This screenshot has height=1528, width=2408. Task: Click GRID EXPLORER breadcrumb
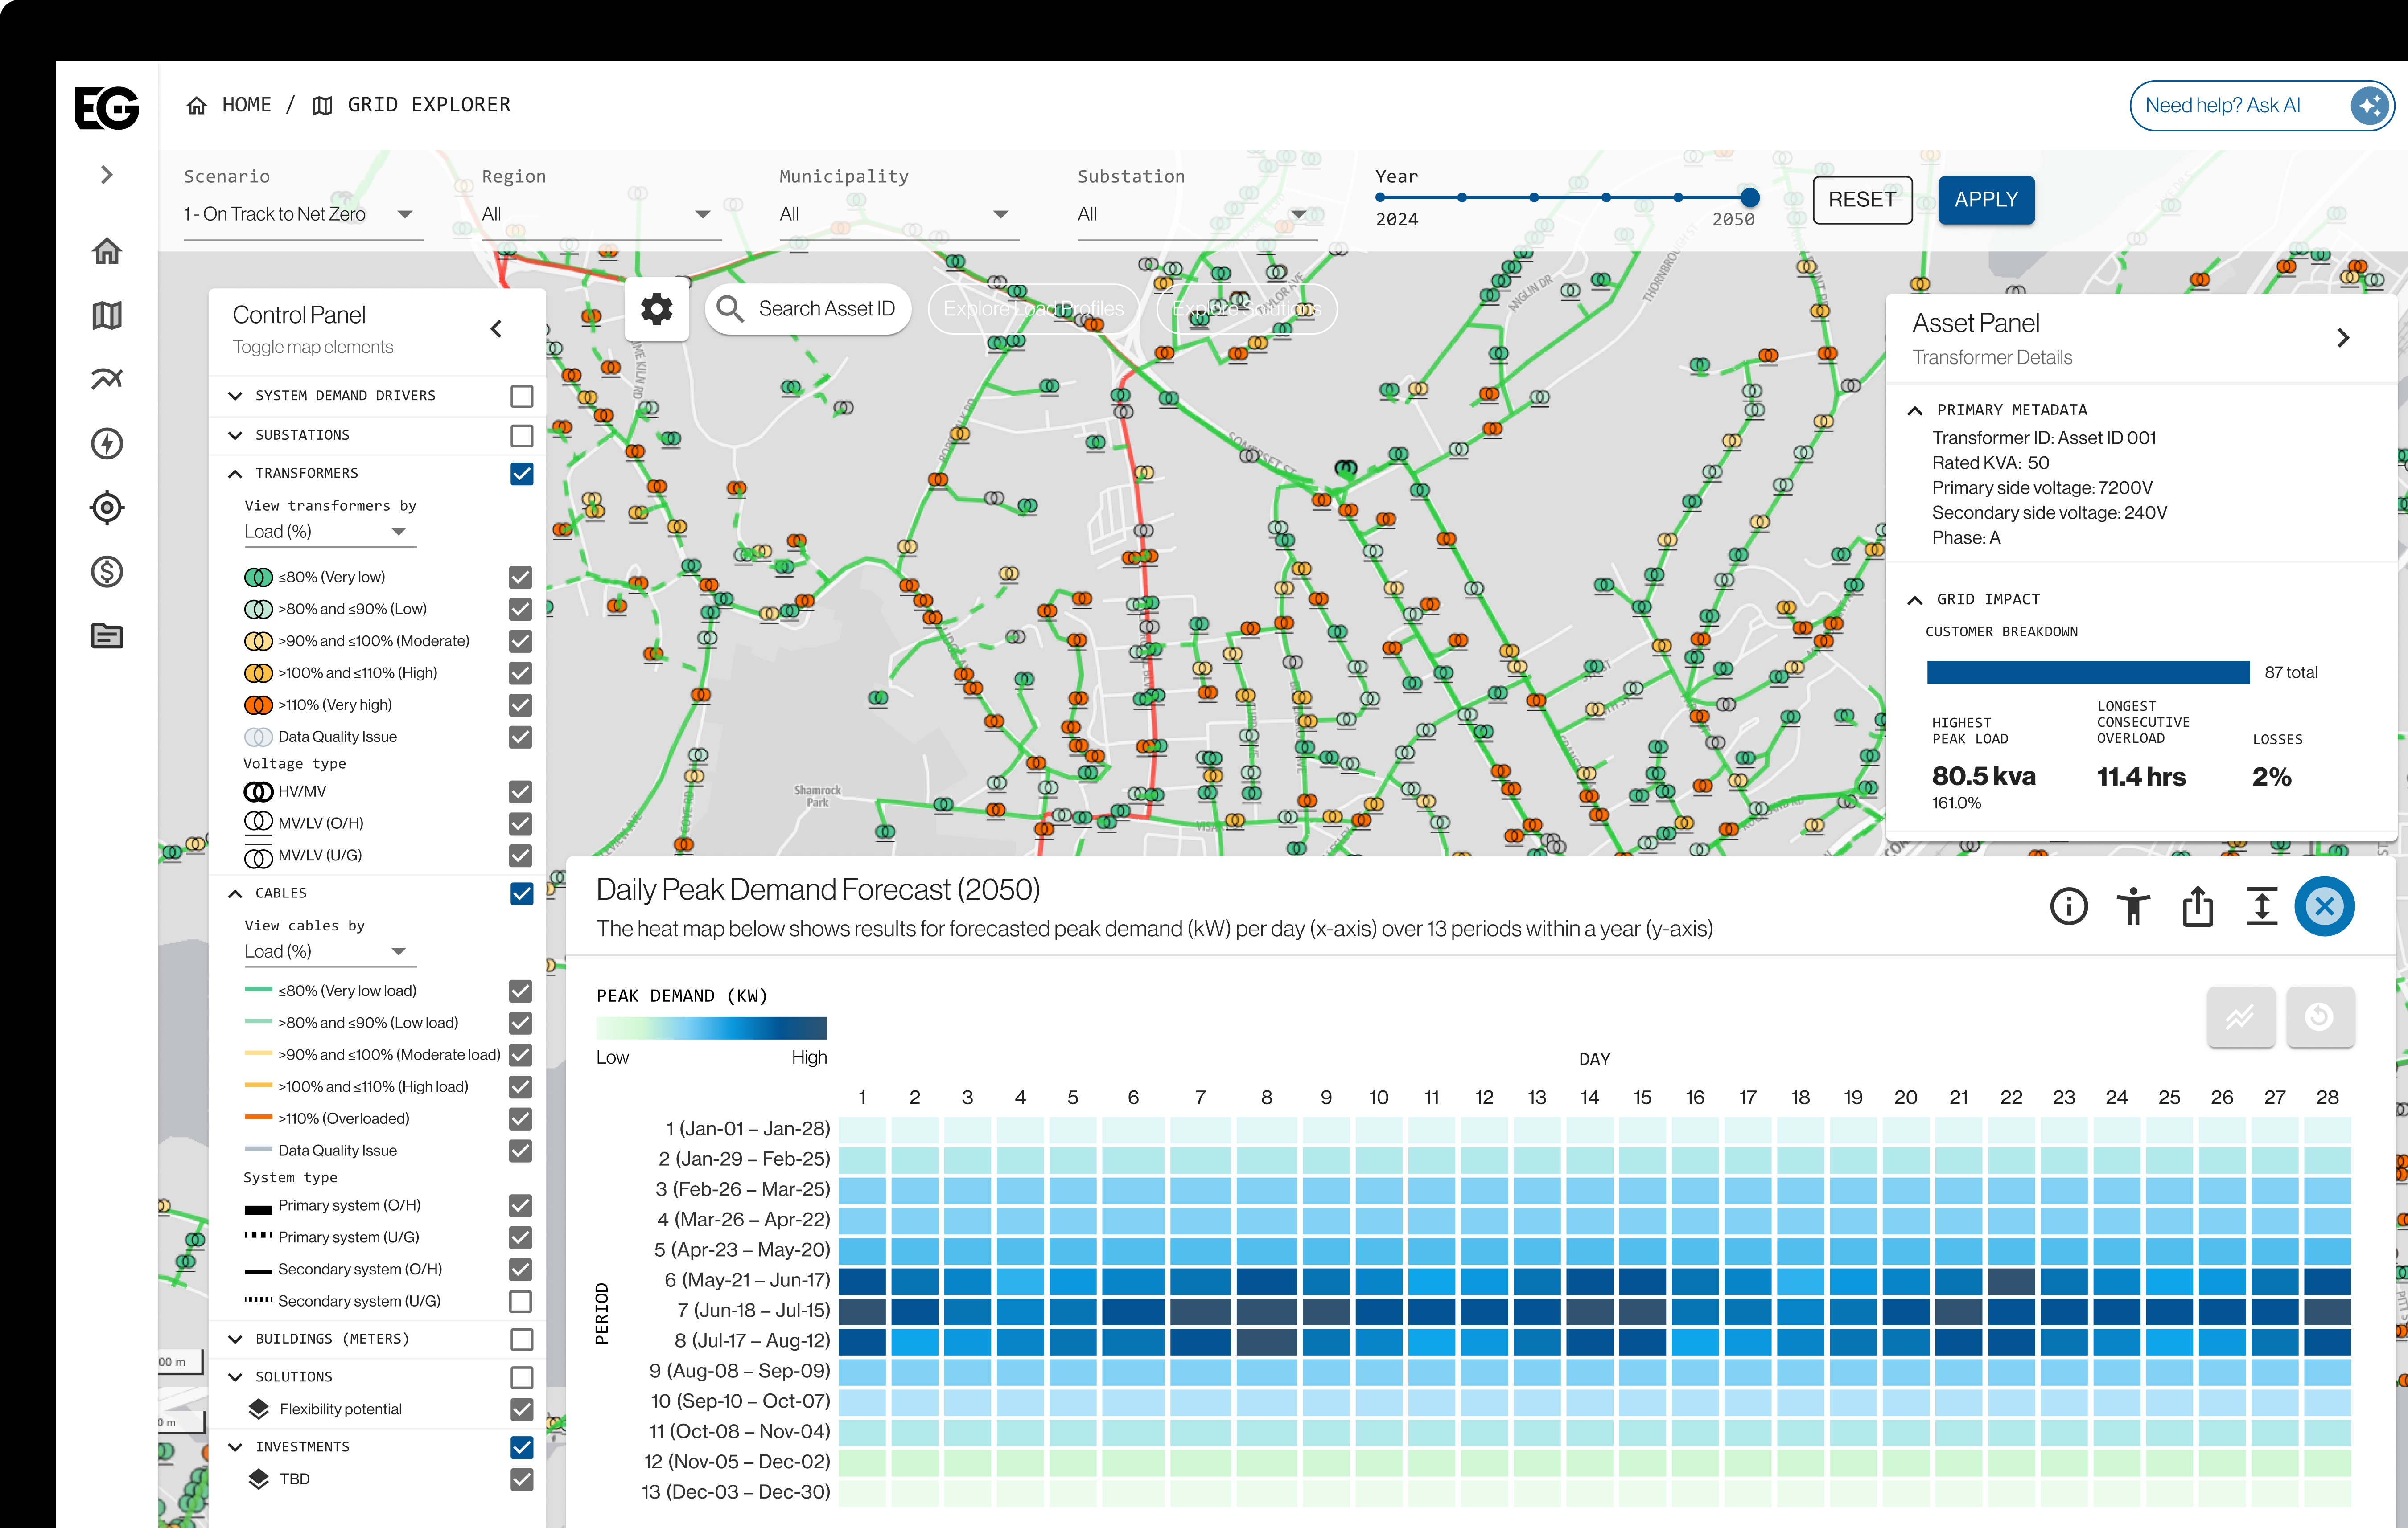[428, 105]
